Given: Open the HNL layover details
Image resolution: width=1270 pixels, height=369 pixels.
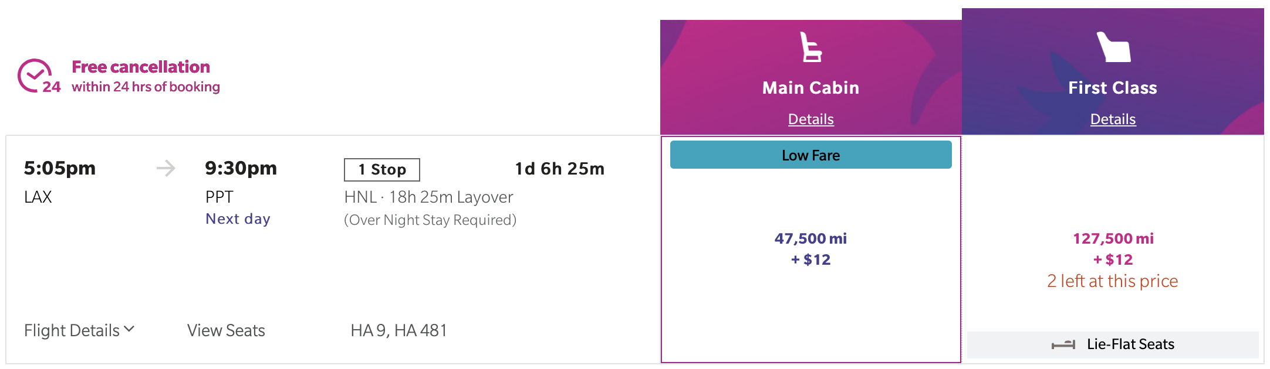Looking at the screenshot, I should 428,197.
